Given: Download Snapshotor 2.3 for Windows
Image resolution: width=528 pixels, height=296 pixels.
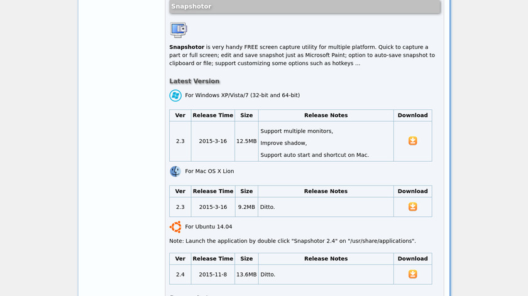Looking at the screenshot, I should pyautogui.click(x=412, y=140).
